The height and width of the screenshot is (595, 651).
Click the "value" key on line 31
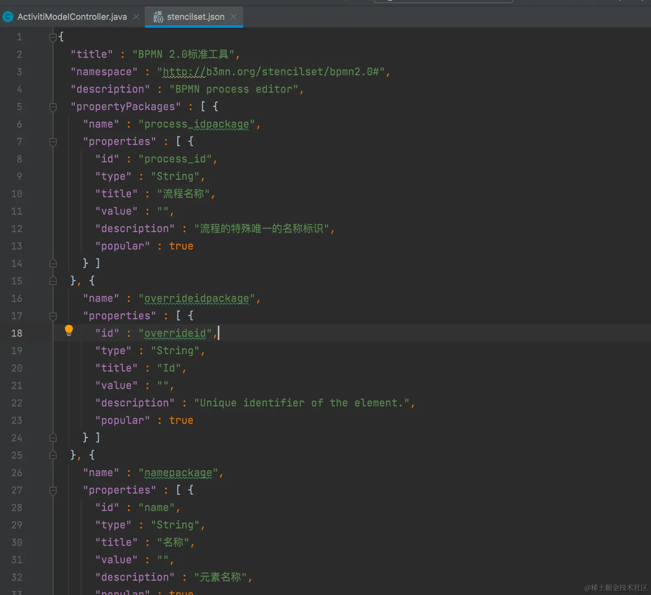tap(116, 560)
